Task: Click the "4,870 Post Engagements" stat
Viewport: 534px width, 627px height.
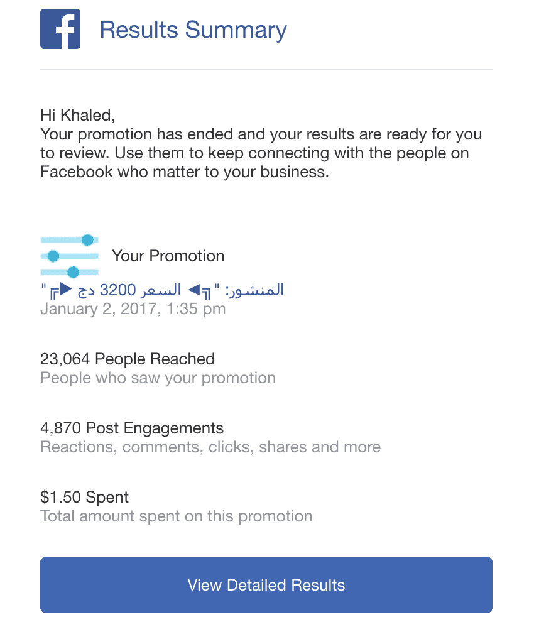Action: point(132,428)
